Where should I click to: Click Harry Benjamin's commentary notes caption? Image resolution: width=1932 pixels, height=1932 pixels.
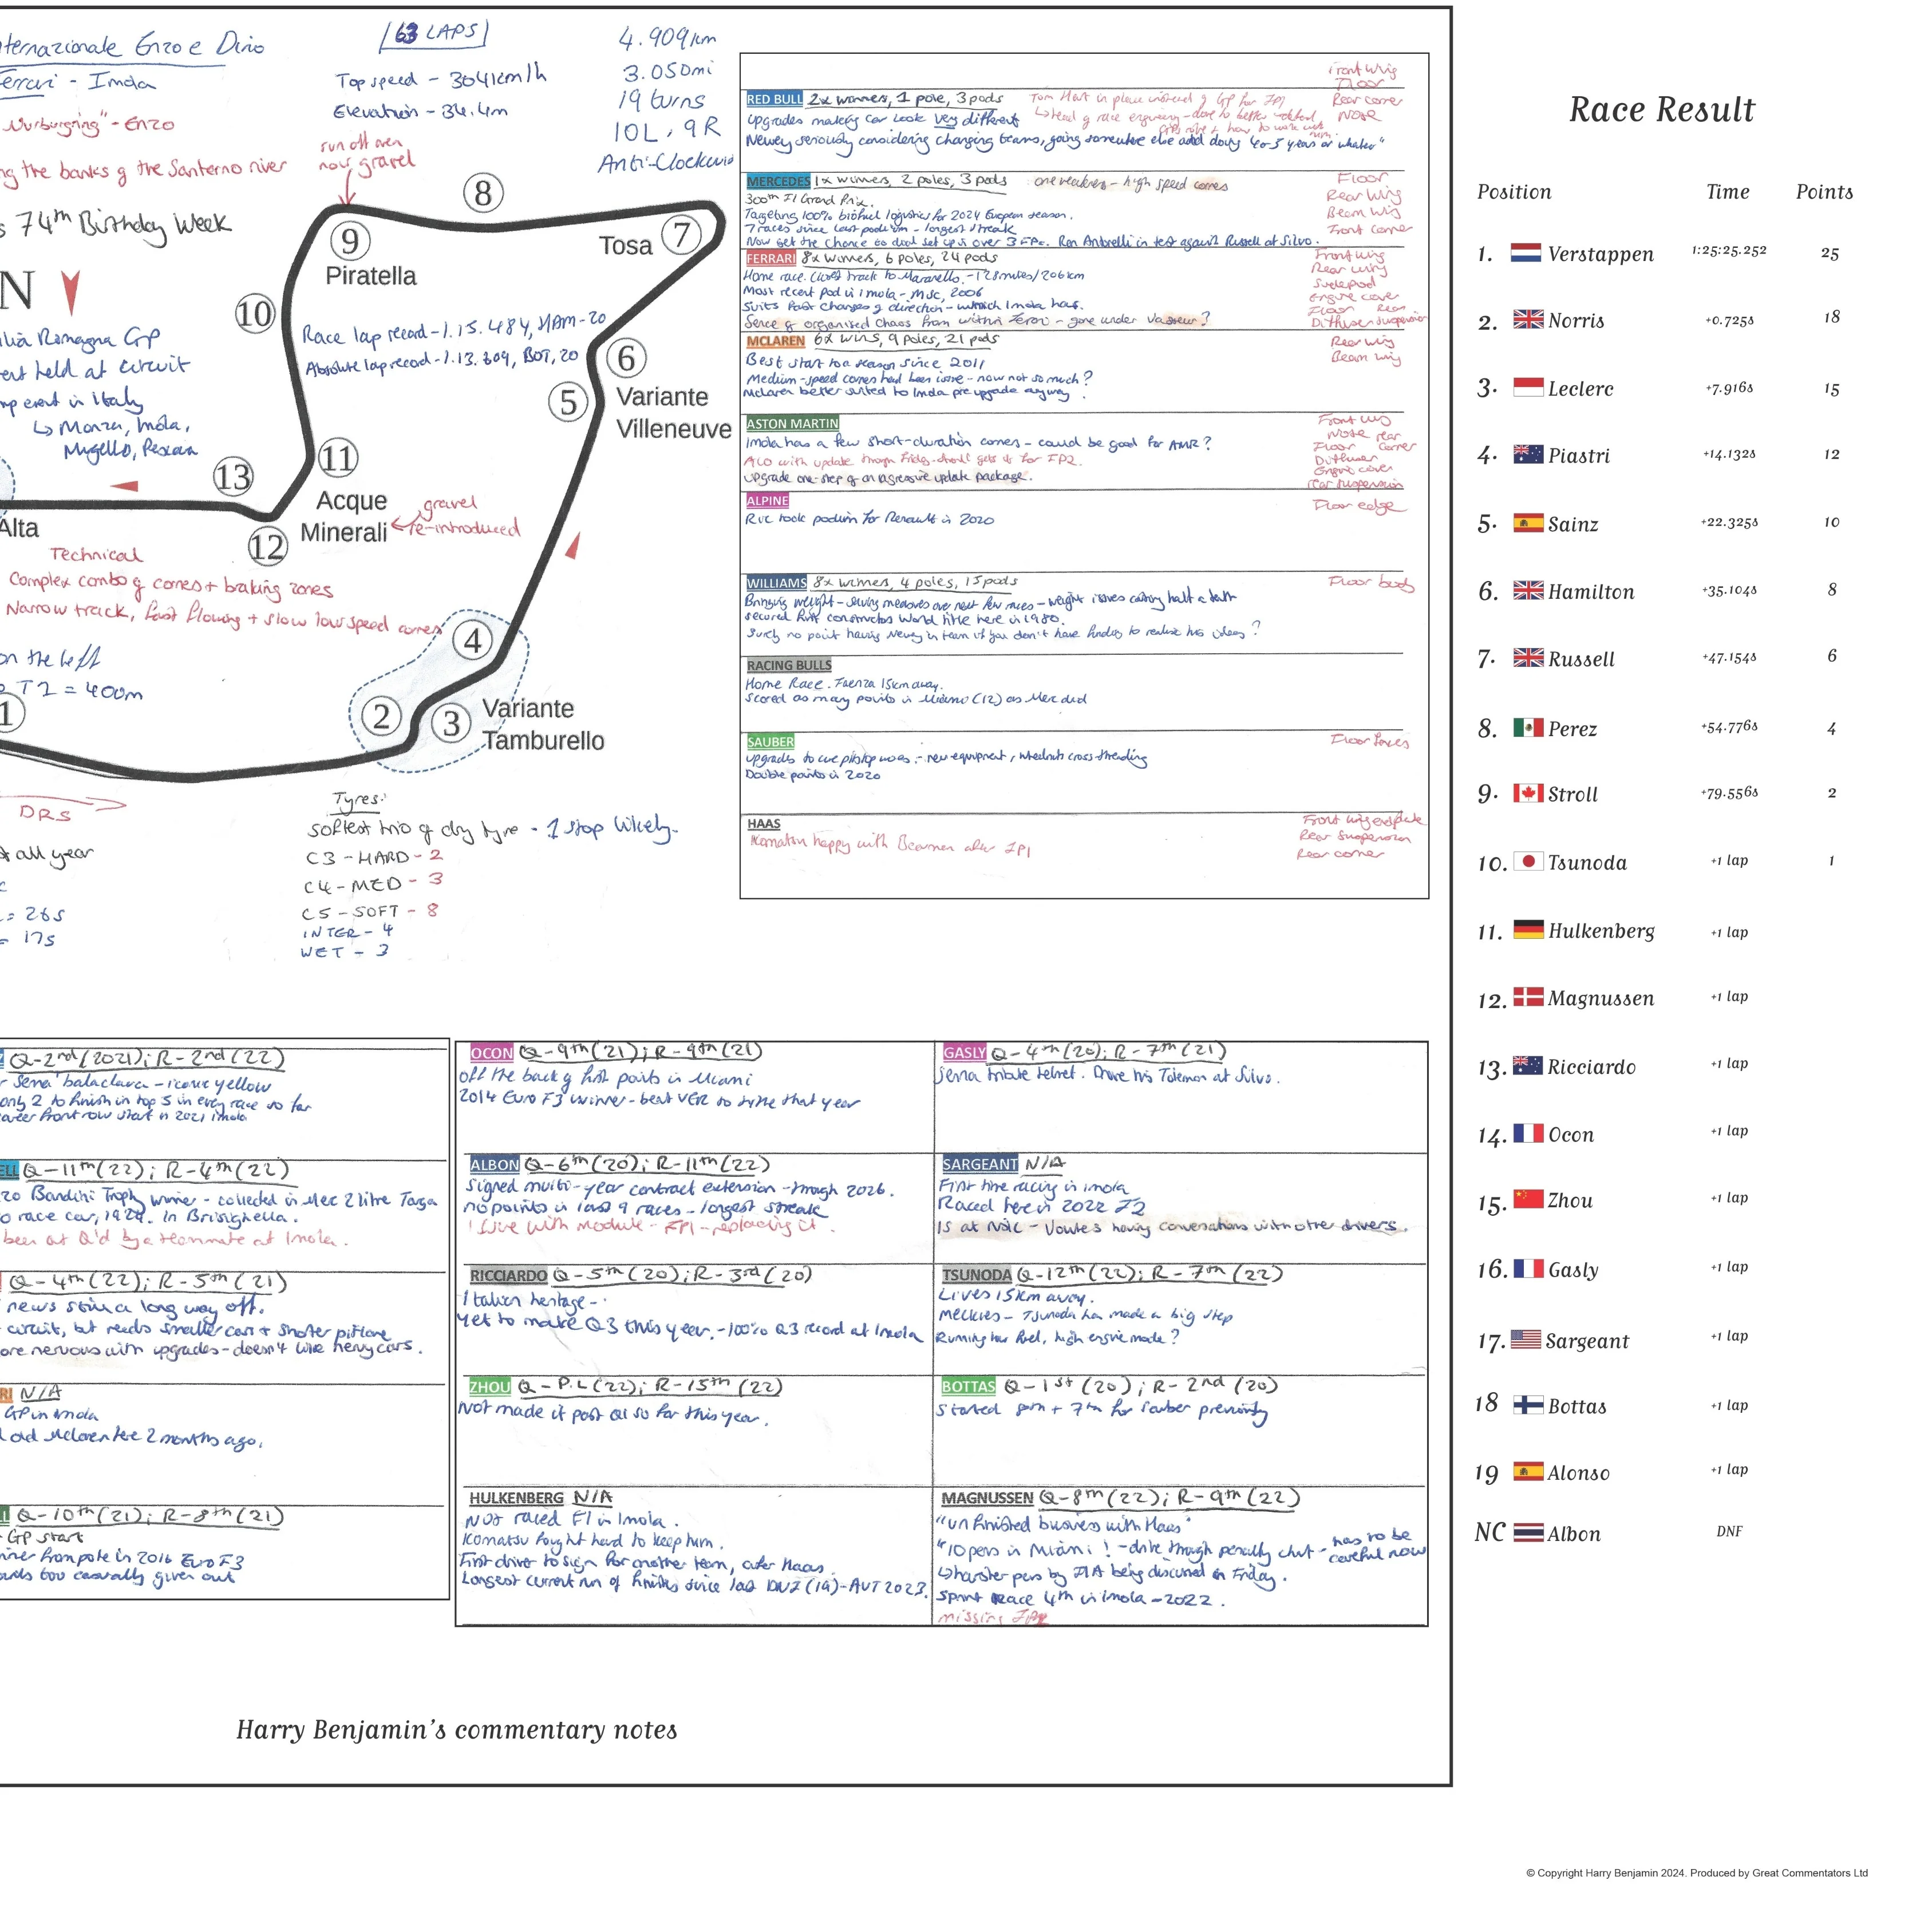(x=457, y=1731)
